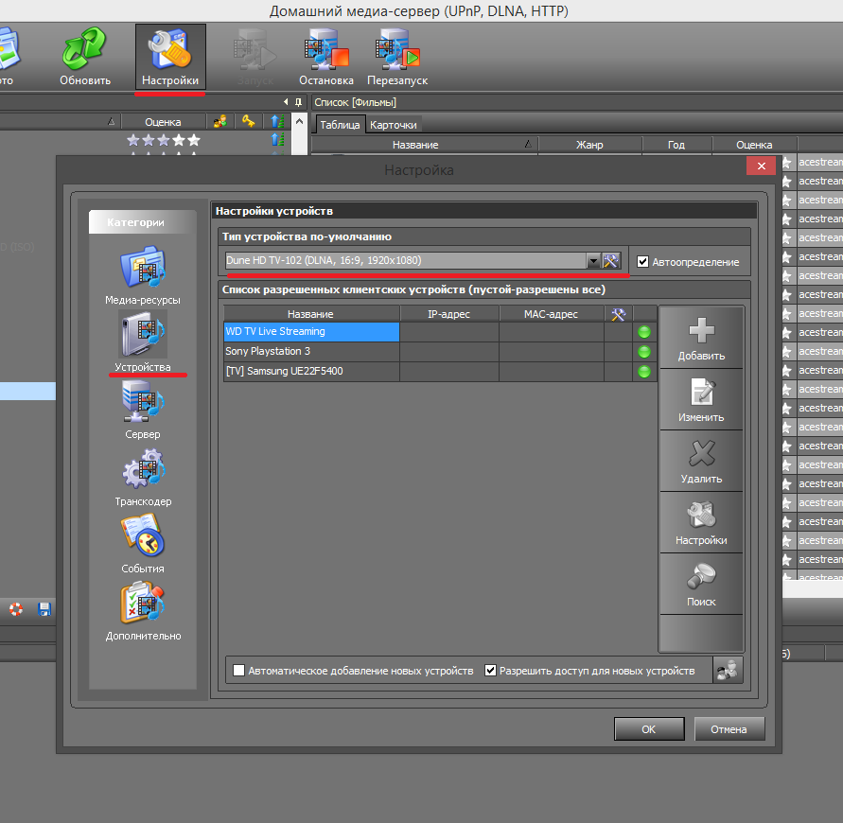Viewport: 843px width, 823px height.
Task: Click the Остановка server toolbar icon
Action: coord(325,55)
